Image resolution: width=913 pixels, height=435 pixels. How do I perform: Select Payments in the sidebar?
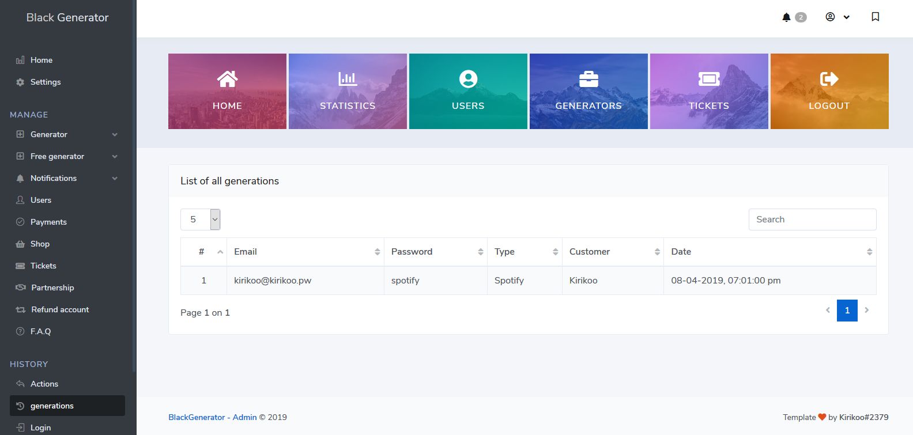click(x=48, y=222)
